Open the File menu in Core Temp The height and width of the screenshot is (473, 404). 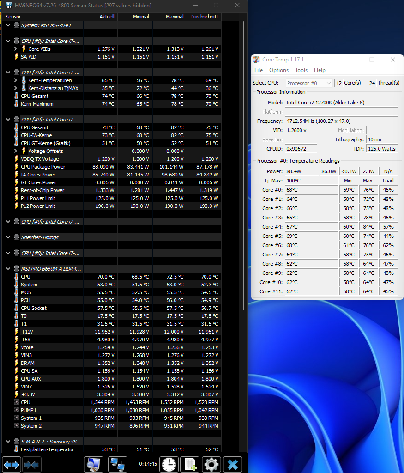tap(259, 70)
